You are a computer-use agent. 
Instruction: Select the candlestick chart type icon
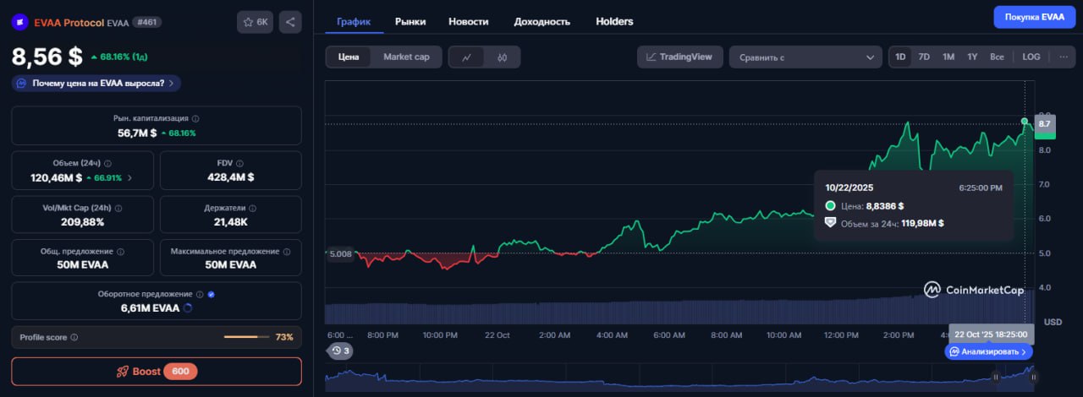[x=502, y=57]
